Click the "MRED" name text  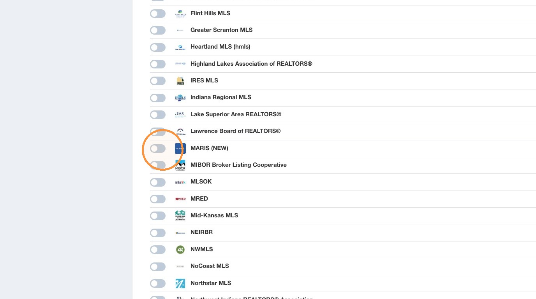click(199, 199)
